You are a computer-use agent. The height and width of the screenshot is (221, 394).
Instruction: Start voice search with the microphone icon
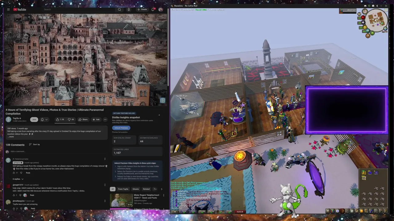click(x=129, y=10)
